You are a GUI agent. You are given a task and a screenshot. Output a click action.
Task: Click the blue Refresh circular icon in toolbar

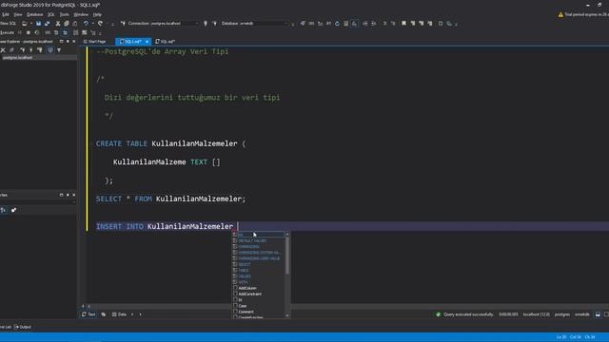point(337,23)
